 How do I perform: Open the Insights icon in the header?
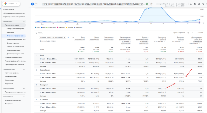pos(199,4)
